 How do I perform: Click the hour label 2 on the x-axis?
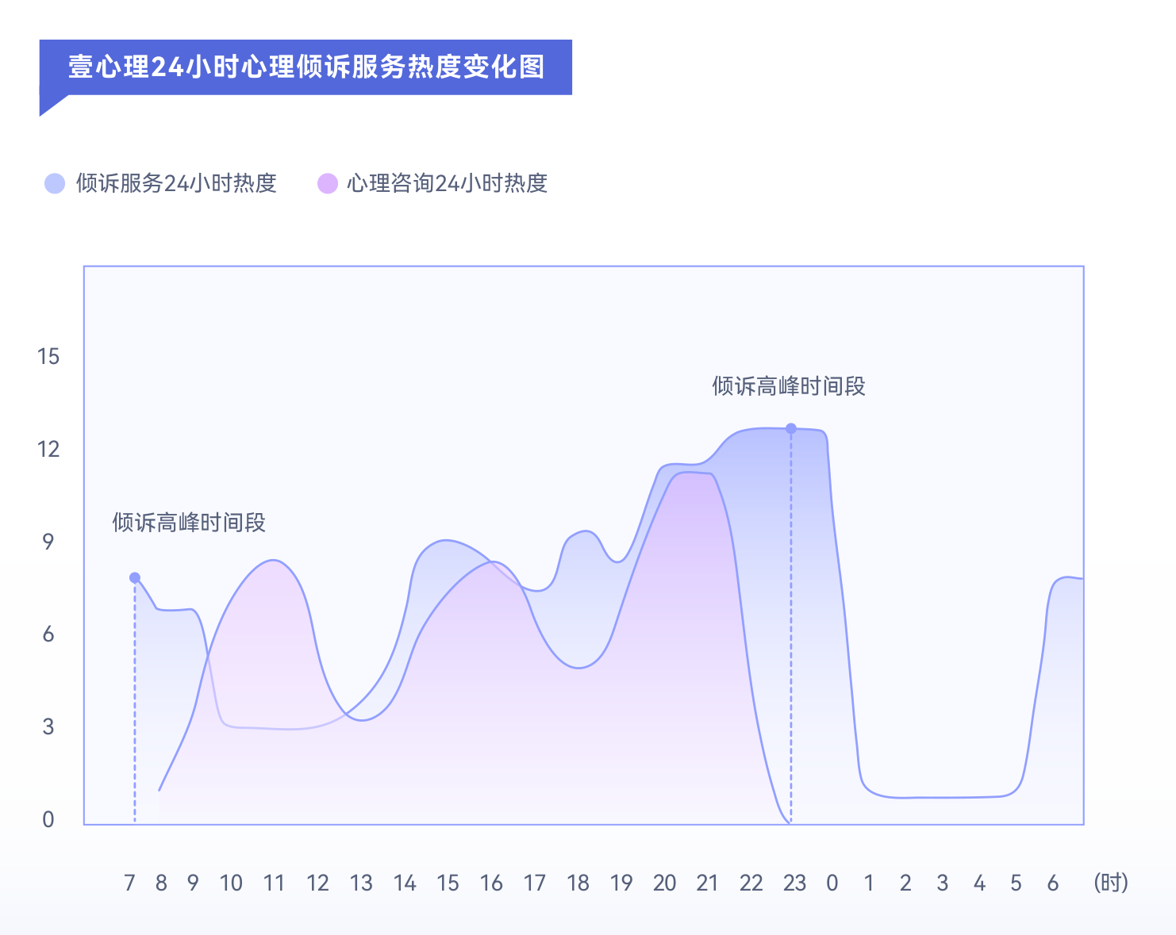[x=905, y=883]
